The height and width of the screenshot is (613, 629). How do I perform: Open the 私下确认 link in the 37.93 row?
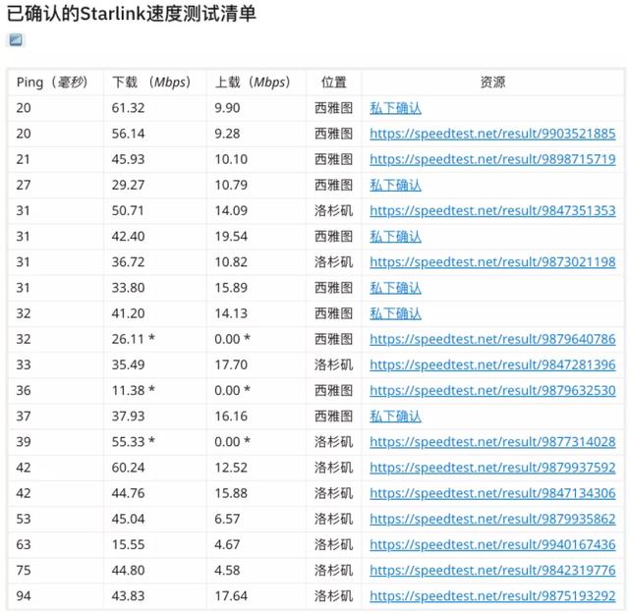(x=395, y=417)
